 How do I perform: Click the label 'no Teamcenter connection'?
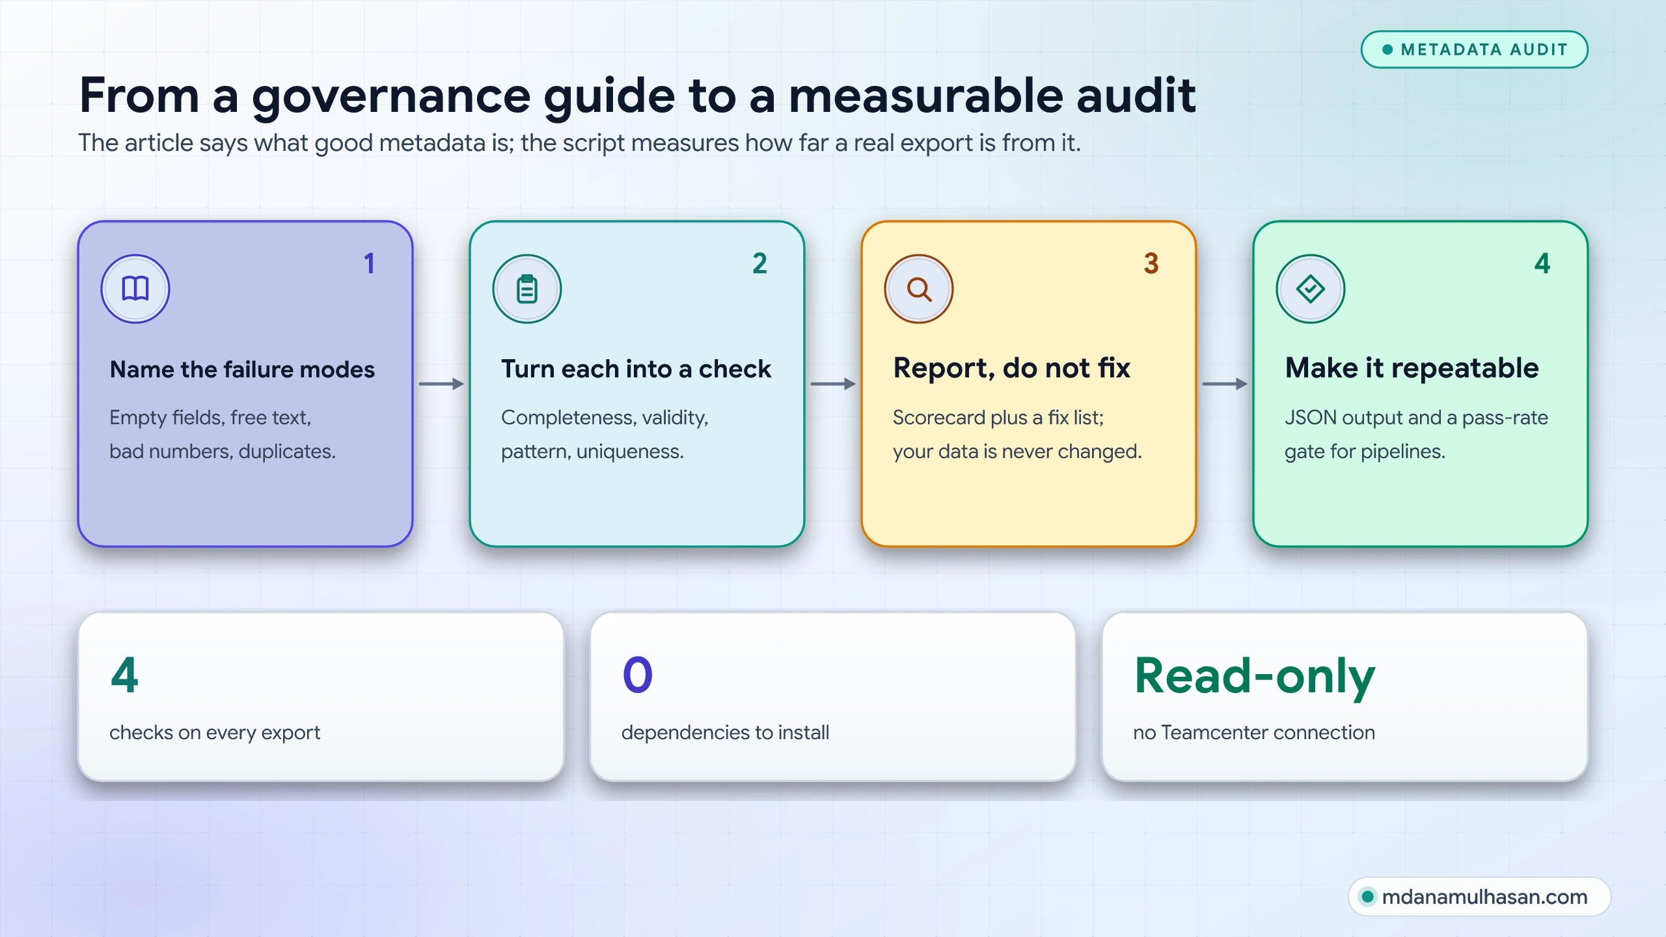click(x=1254, y=733)
